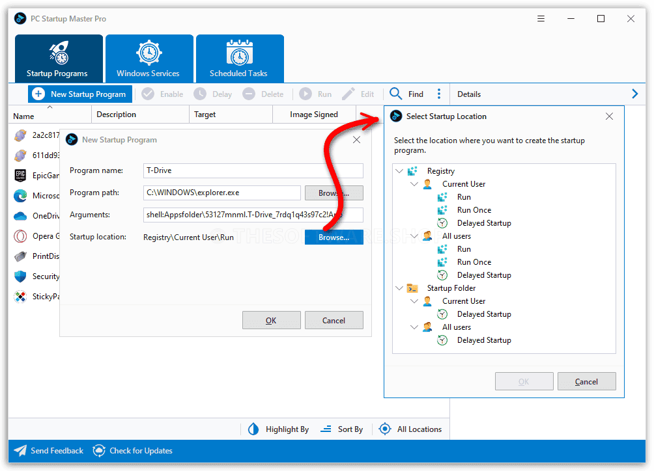Select Run under Registry All users
This screenshot has height=471, width=654.
(x=464, y=249)
